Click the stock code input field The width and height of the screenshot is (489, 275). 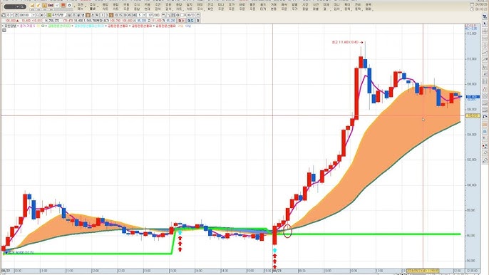[x=25, y=15]
